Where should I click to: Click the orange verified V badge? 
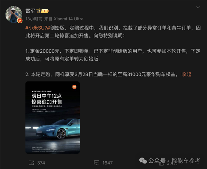pyautogui.click(x=20, y=21)
